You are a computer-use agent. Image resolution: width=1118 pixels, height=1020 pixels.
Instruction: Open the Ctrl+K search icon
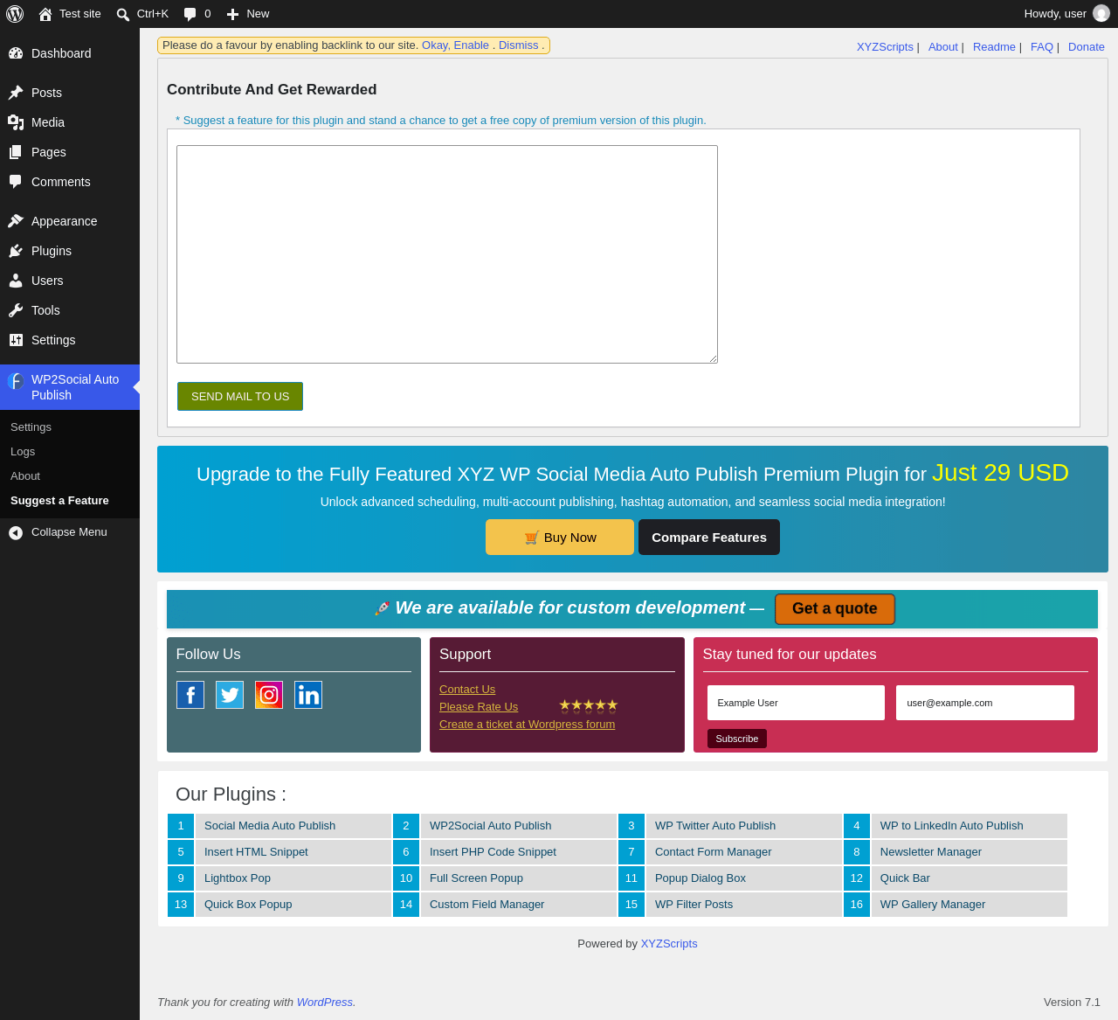point(123,14)
